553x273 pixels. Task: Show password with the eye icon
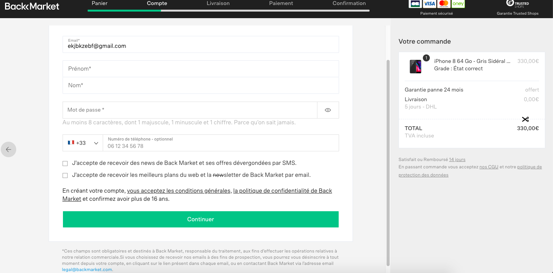328,110
